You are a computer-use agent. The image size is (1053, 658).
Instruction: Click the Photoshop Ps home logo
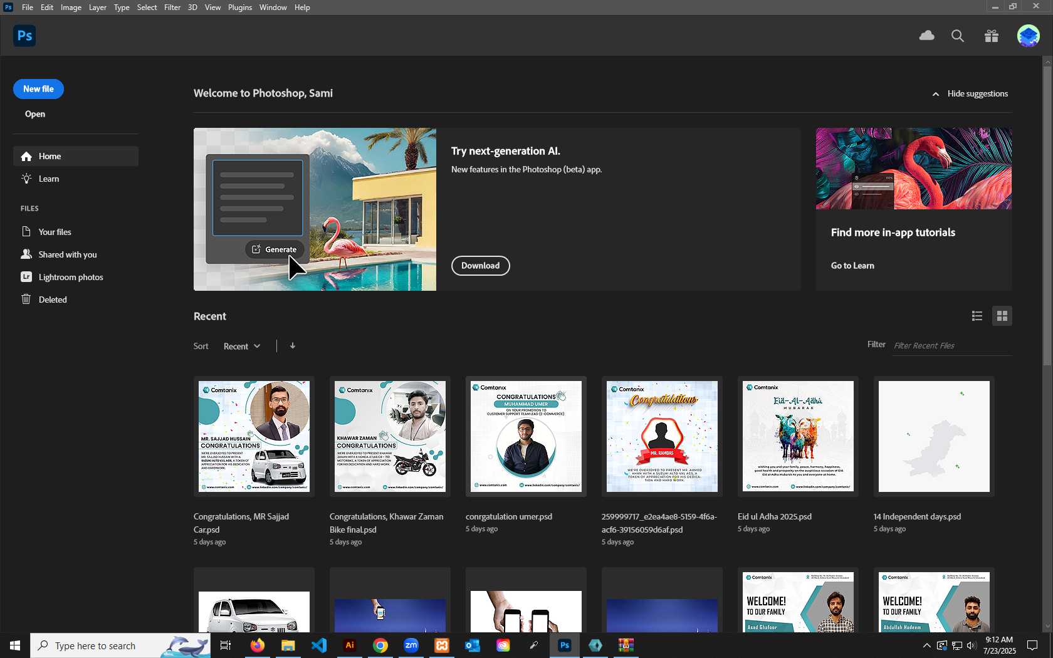pos(24,36)
